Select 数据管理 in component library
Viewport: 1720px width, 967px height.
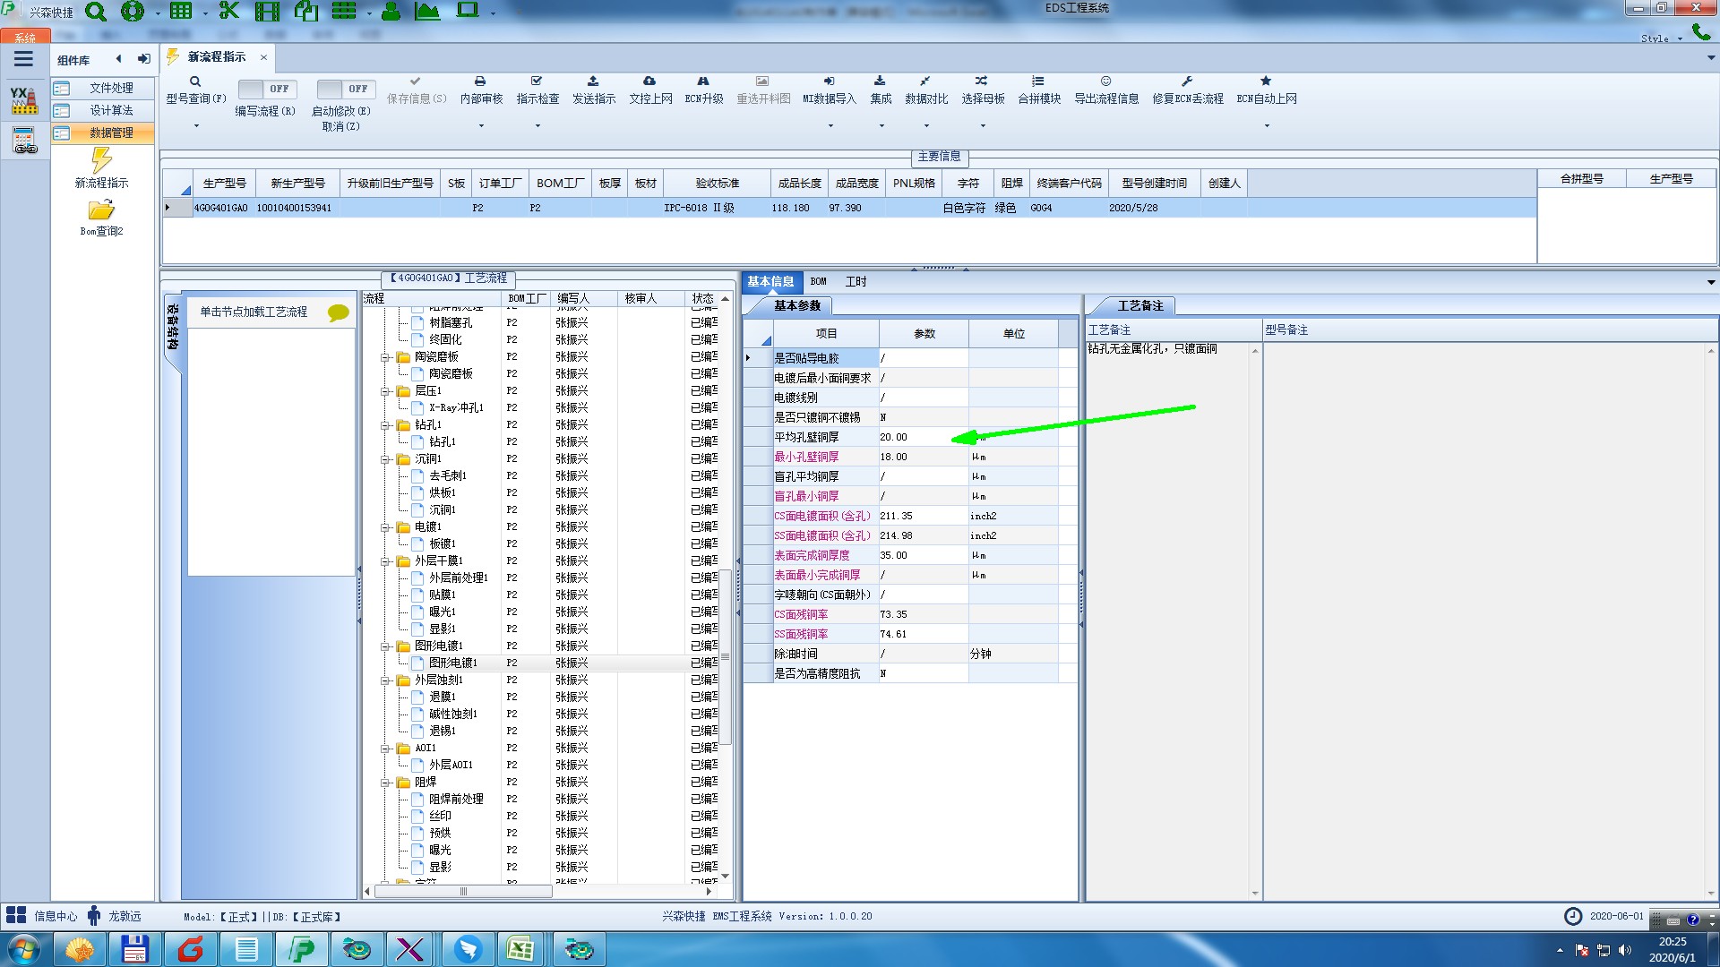point(111,133)
